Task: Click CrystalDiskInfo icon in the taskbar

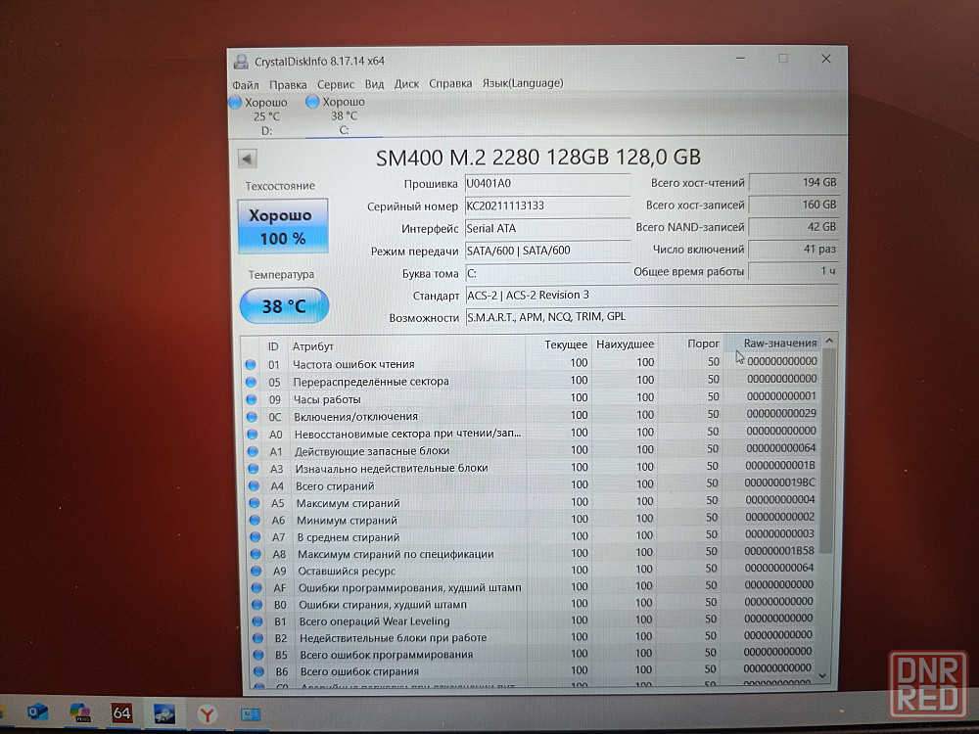Action: tap(164, 713)
